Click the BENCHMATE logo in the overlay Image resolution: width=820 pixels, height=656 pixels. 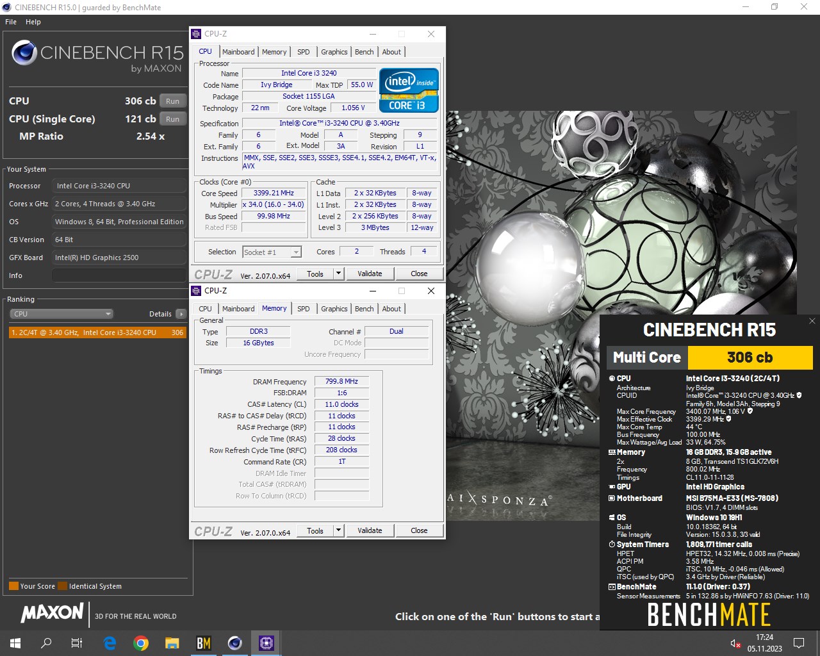pyautogui.click(x=709, y=615)
